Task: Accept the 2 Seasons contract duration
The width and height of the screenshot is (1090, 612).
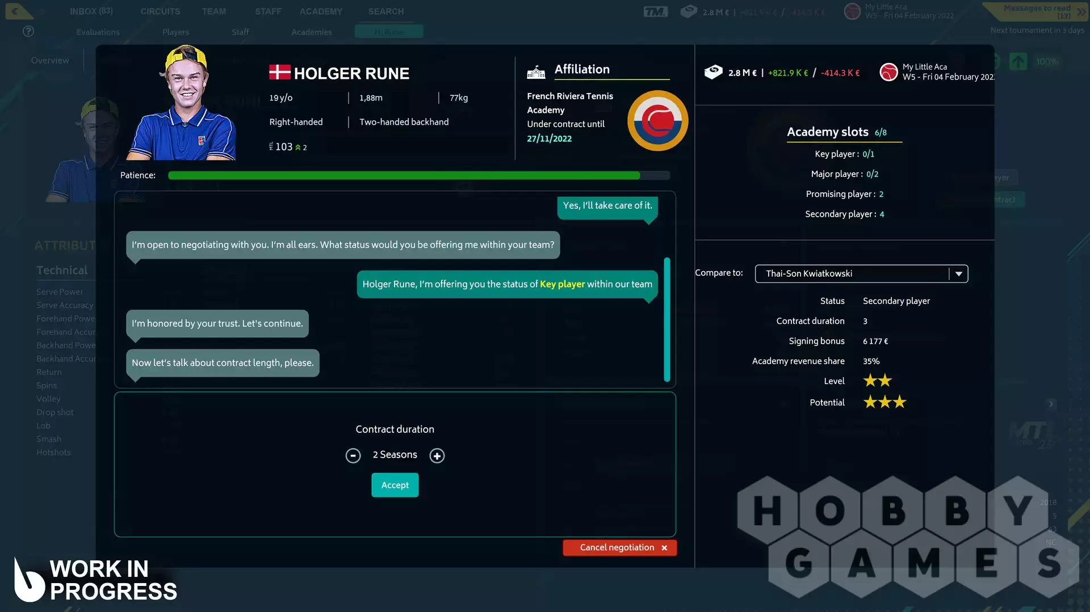Action: coord(395,485)
